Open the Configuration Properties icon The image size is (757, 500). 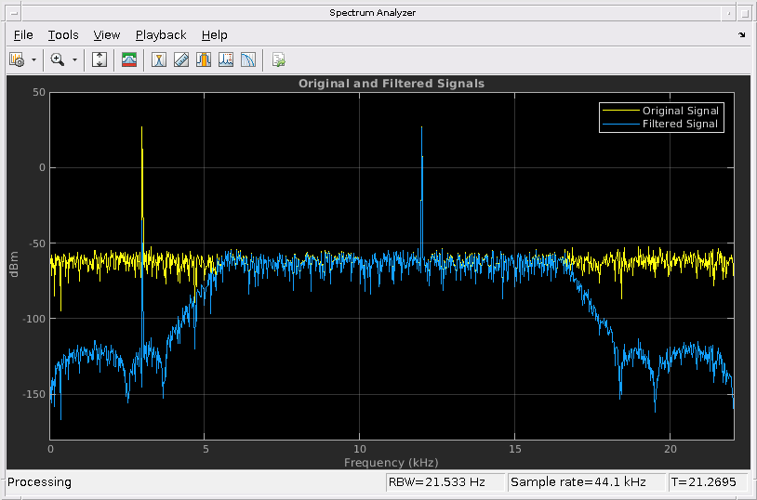click(17, 60)
